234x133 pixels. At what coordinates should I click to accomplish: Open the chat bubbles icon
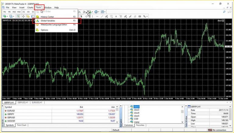(229, 12)
